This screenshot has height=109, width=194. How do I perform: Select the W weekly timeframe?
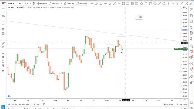[x=25, y=3]
